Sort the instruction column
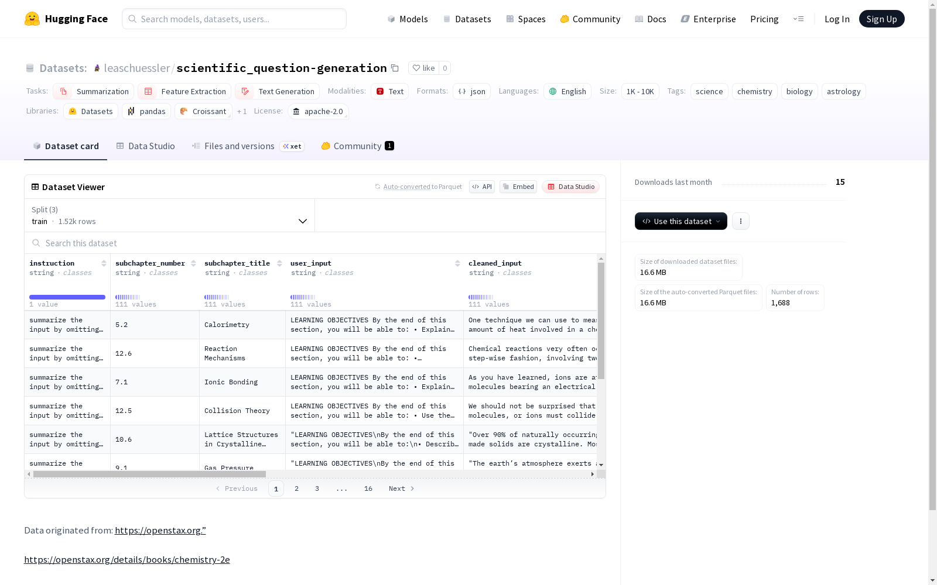The image size is (937, 585). click(x=104, y=263)
